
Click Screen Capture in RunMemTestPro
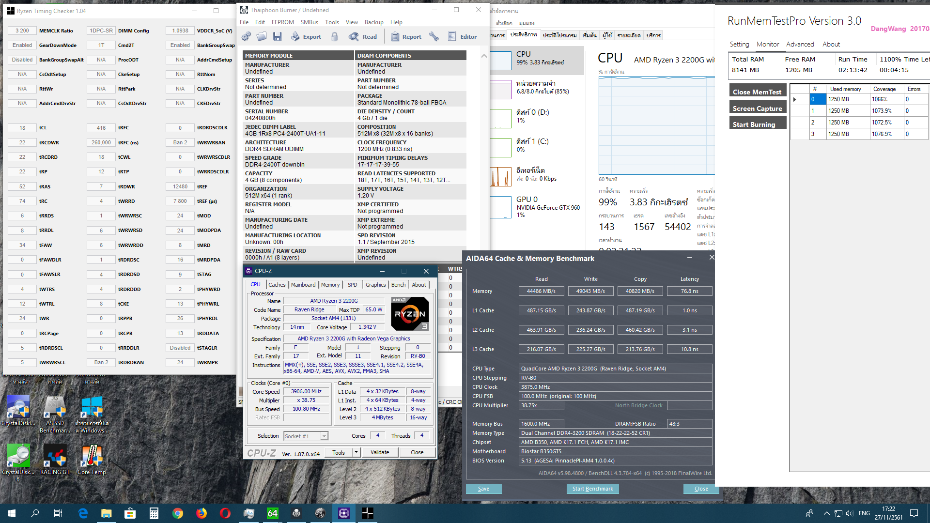[757, 108]
